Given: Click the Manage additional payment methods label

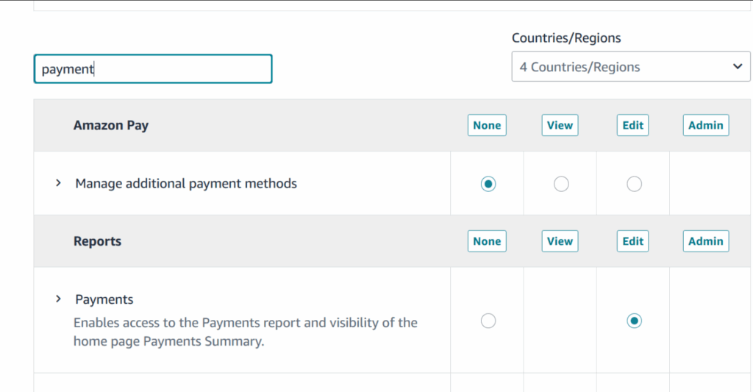Looking at the screenshot, I should (186, 183).
